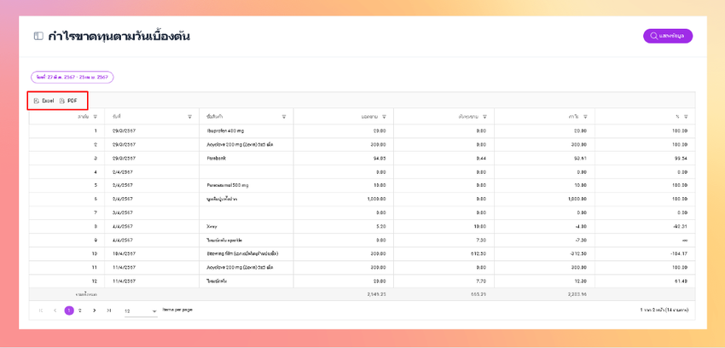Open filter icon on product name column
The width and height of the screenshot is (725, 348).
tap(284, 117)
